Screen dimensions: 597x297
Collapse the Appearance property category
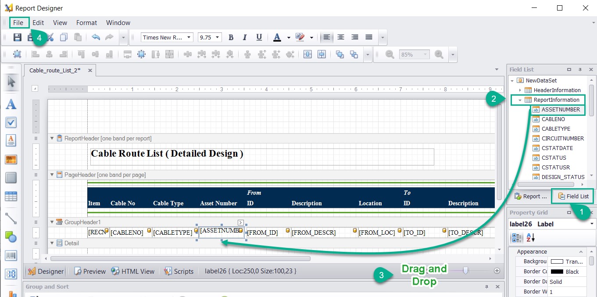coord(581,252)
